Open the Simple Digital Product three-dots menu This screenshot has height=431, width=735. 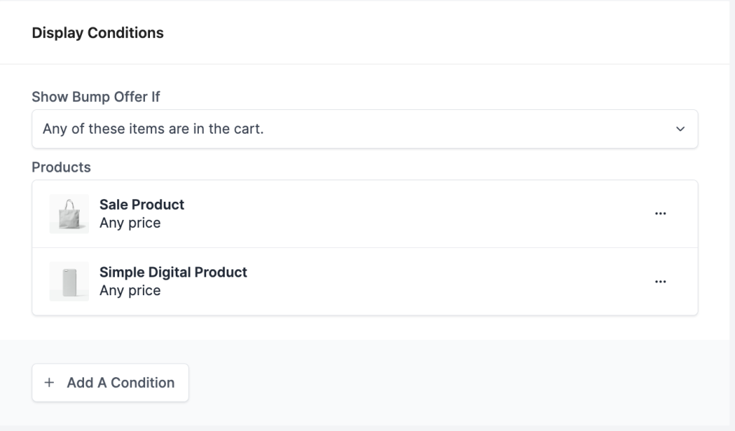660,282
